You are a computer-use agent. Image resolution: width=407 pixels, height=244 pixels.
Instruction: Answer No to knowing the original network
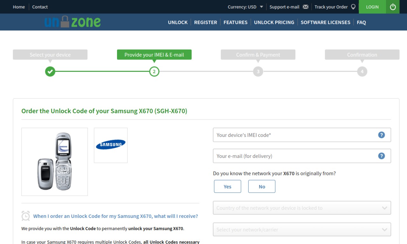262,186
